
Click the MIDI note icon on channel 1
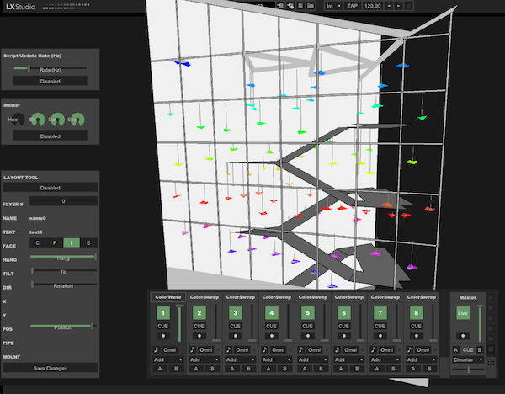pos(157,349)
